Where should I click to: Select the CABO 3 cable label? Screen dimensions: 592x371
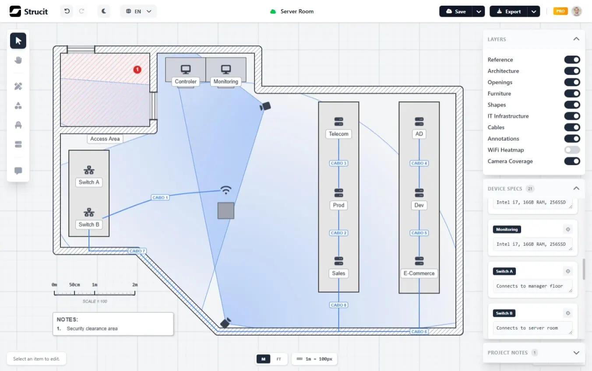(338, 163)
